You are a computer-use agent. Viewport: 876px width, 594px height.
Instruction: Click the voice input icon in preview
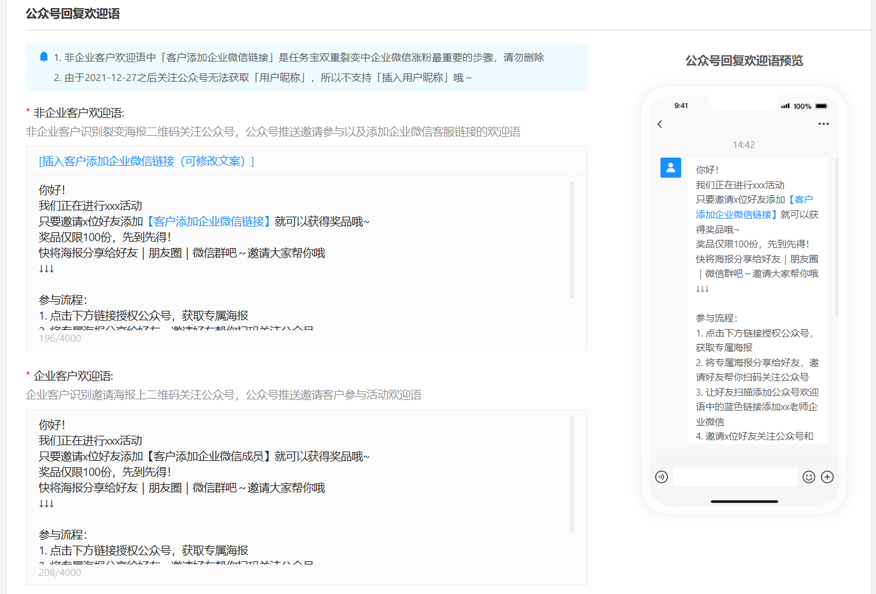click(x=661, y=477)
